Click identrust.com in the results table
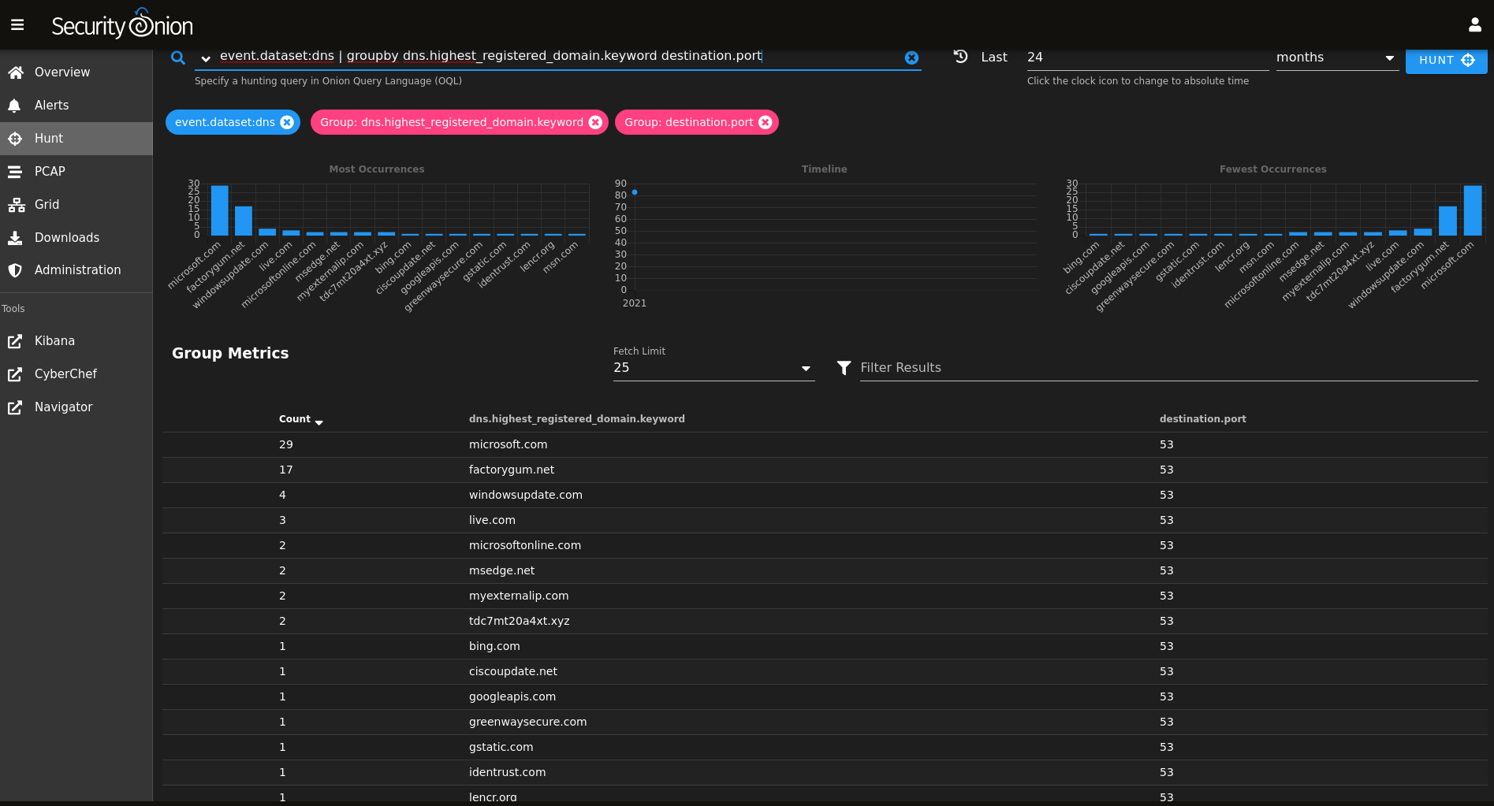 (507, 772)
